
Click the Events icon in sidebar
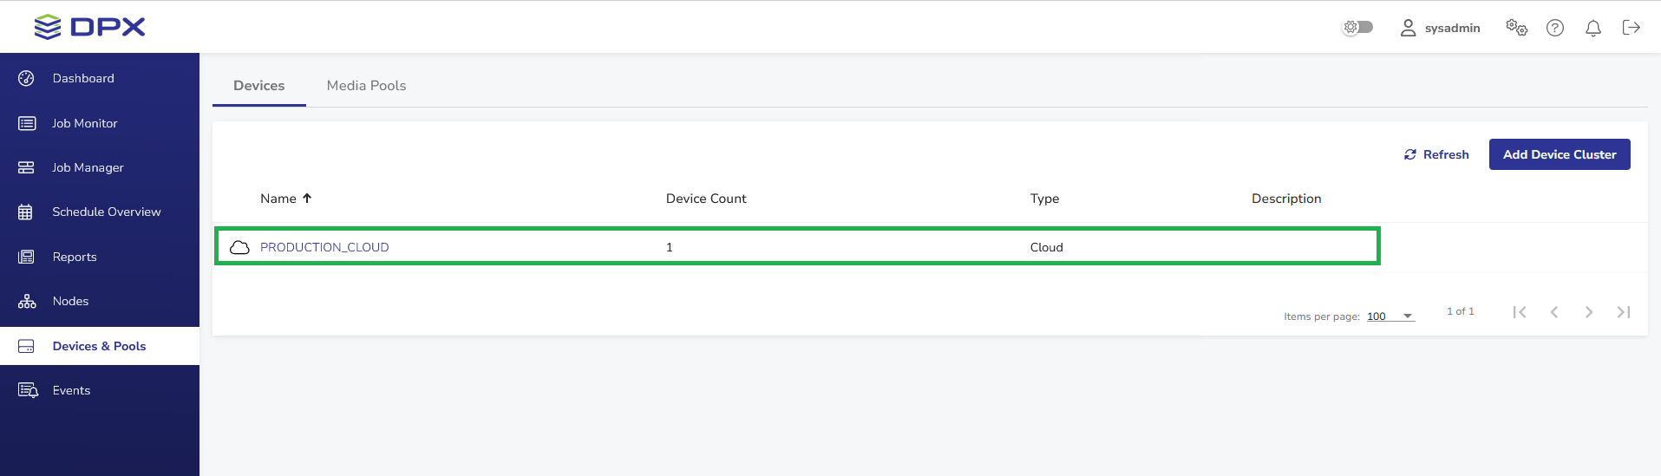coord(28,390)
